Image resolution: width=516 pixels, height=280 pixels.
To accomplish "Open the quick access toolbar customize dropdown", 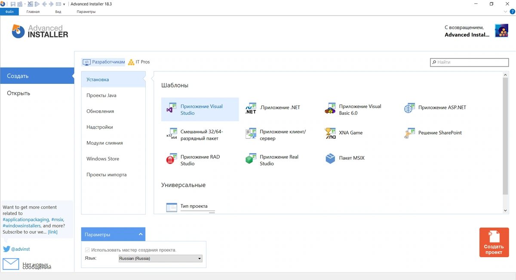I will pyautogui.click(x=64, y=4).
